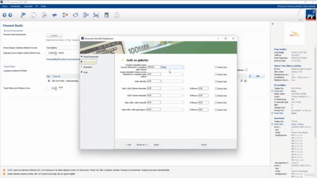Screen dimensions: 317x178
Task: Check Detaylı Giriş for Gelen diğer yıllık gelir/tasarruf
Action: 216,110
